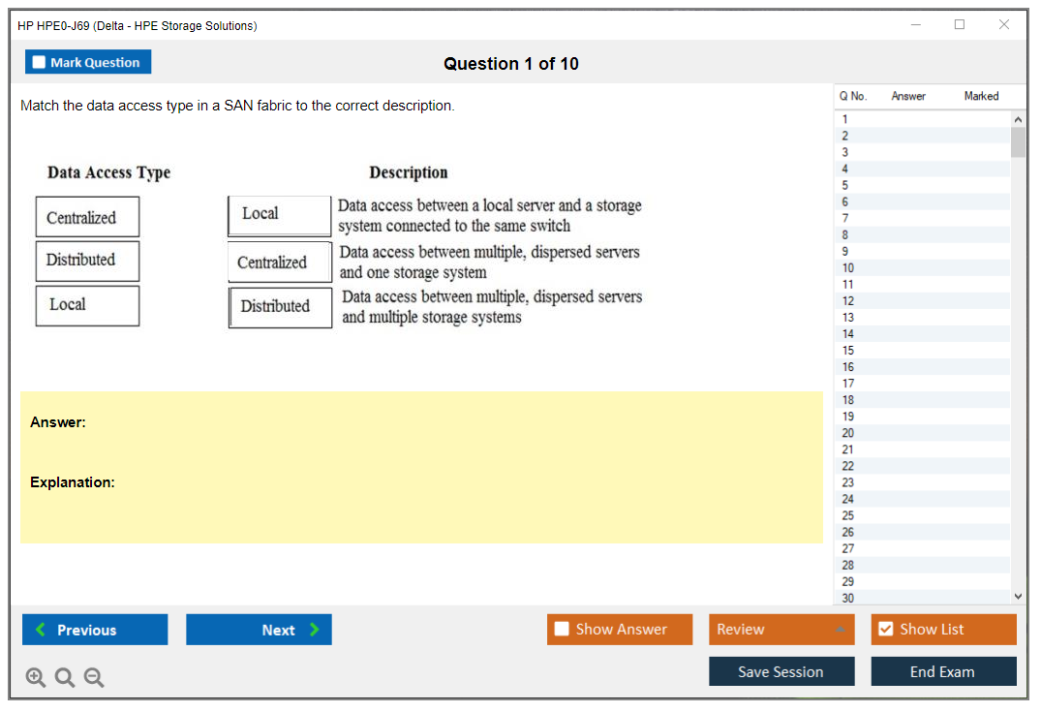Advance with the Next button
This screenshot has width=1041, height=712.
click(259, 630)
